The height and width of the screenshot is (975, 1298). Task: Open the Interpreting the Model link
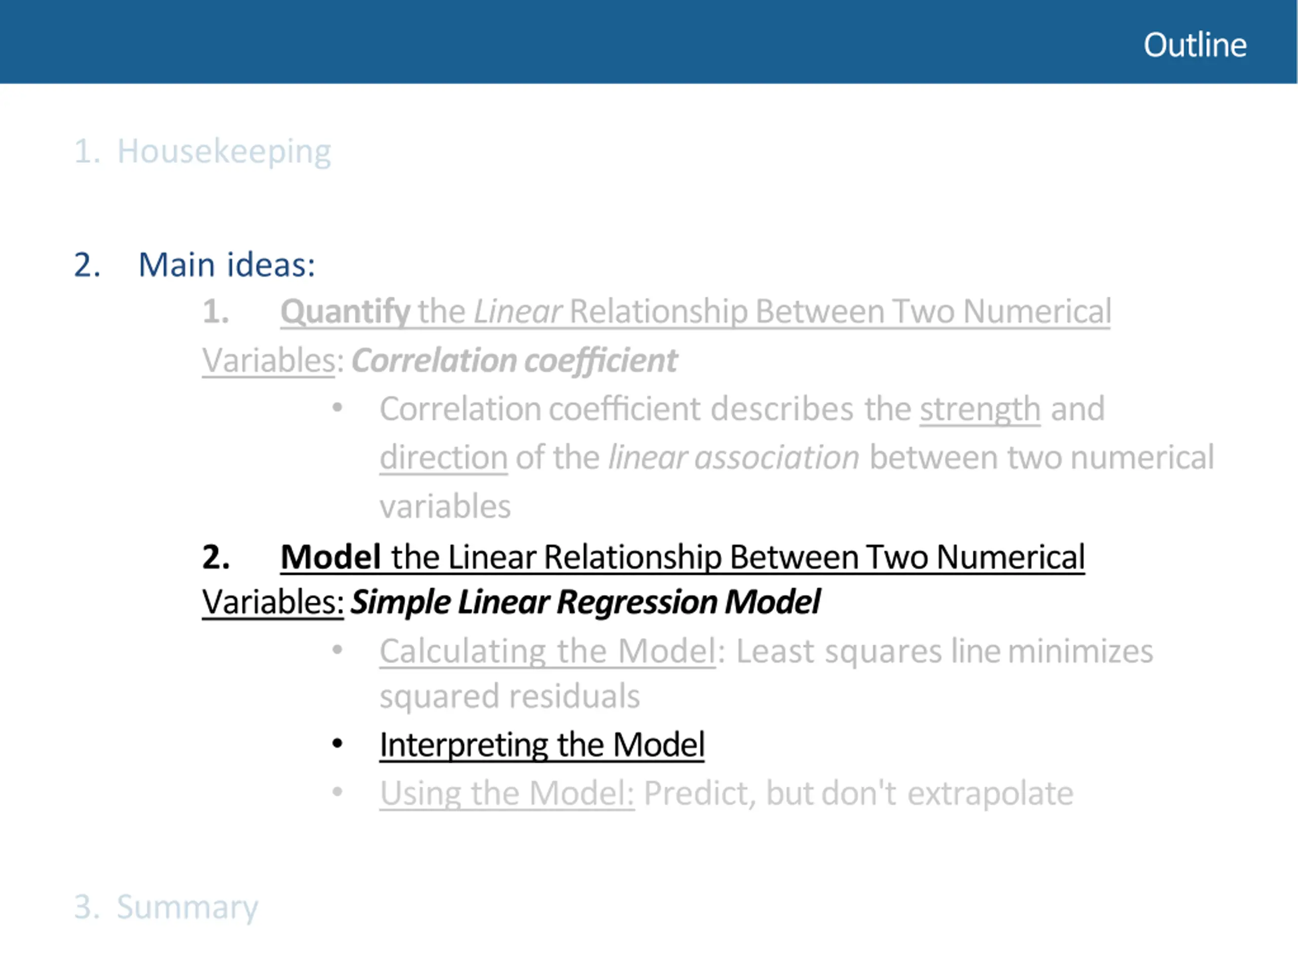click(542, 746)
